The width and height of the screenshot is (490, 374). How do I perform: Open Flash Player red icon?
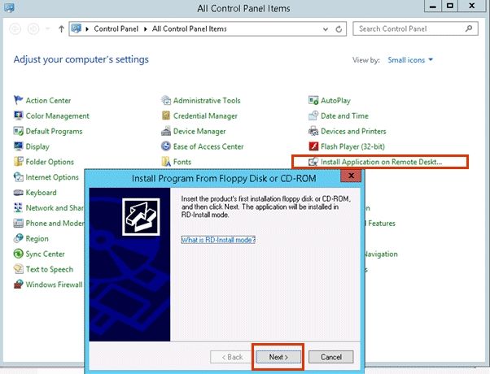click(313, 146)
